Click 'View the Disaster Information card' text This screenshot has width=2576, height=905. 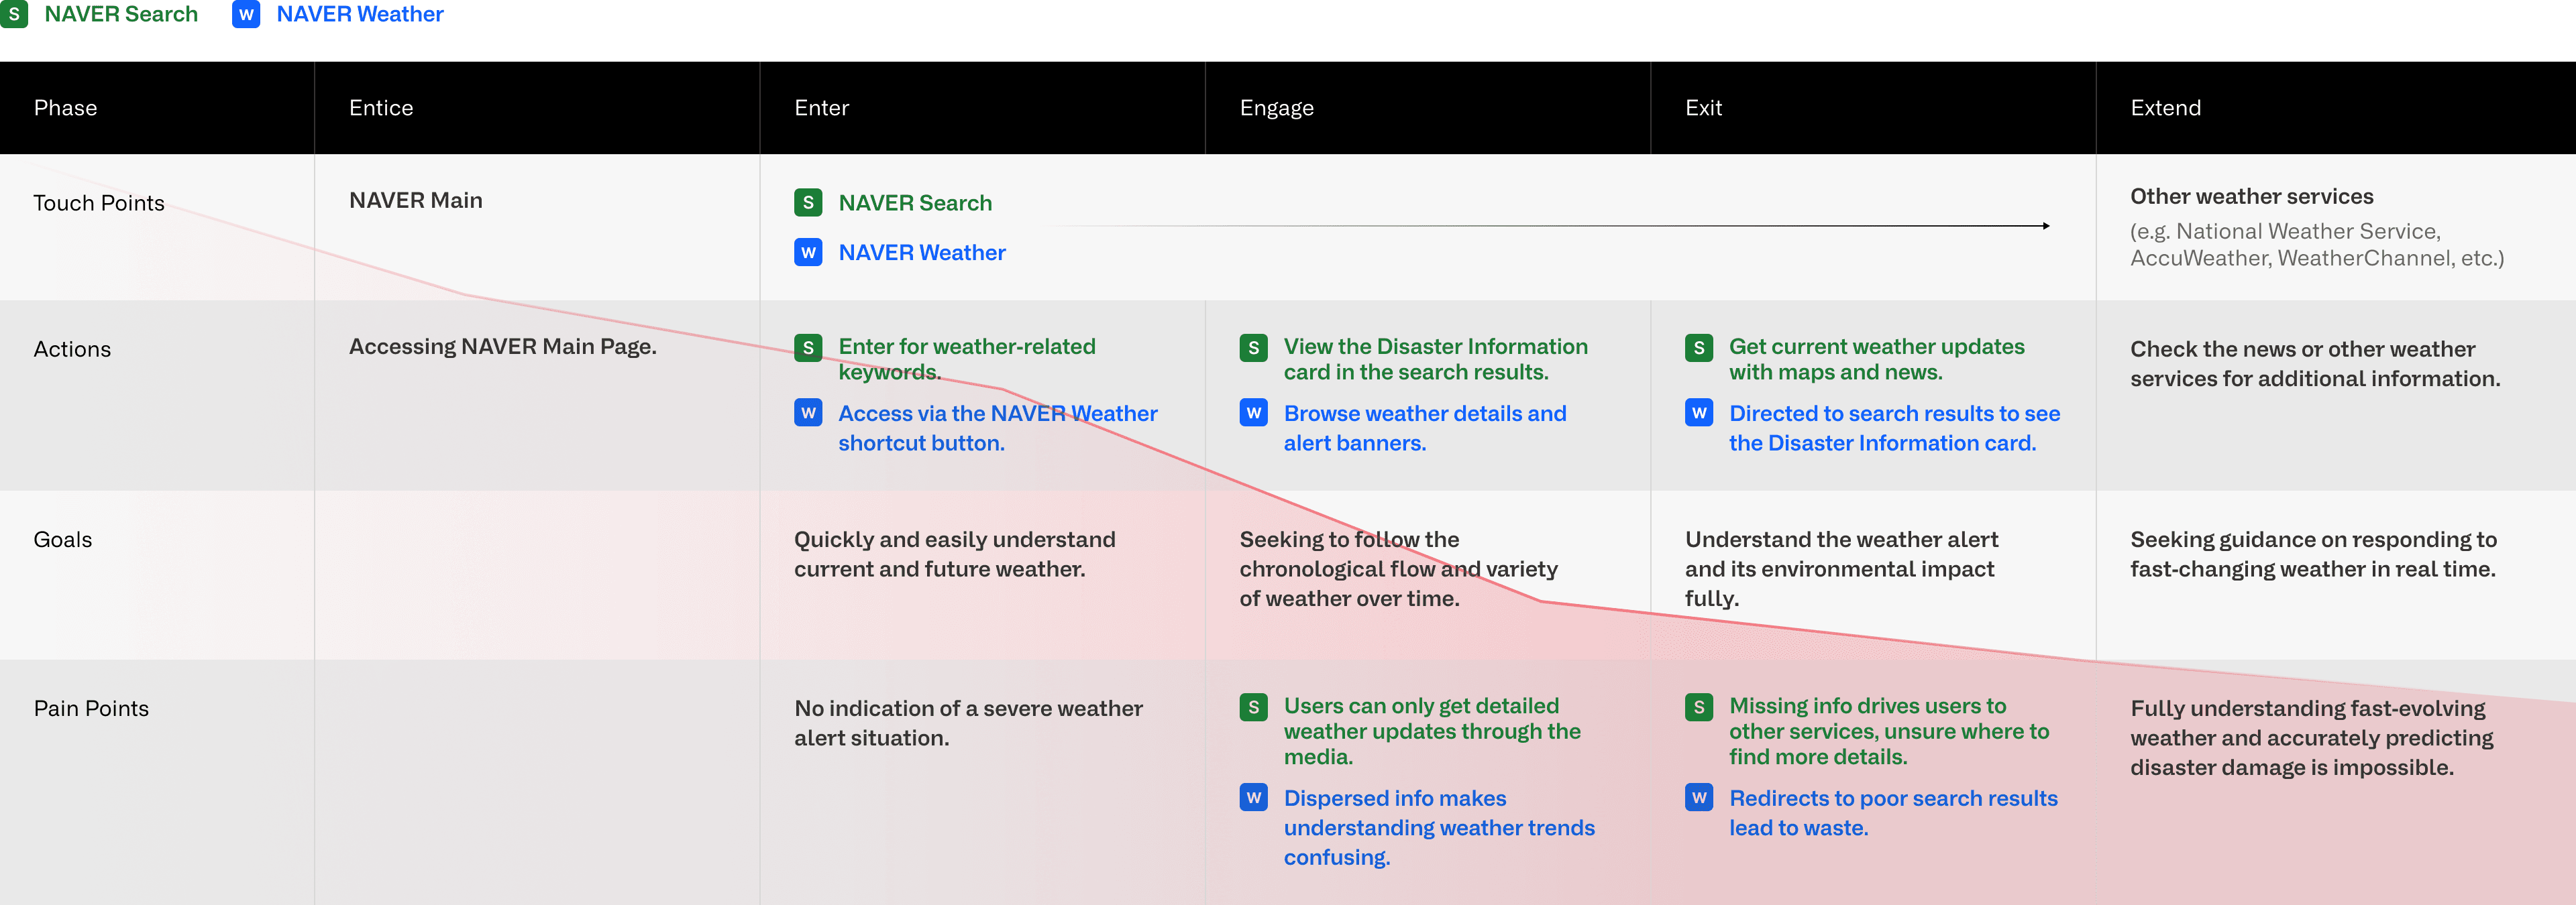click(1434, 359)
